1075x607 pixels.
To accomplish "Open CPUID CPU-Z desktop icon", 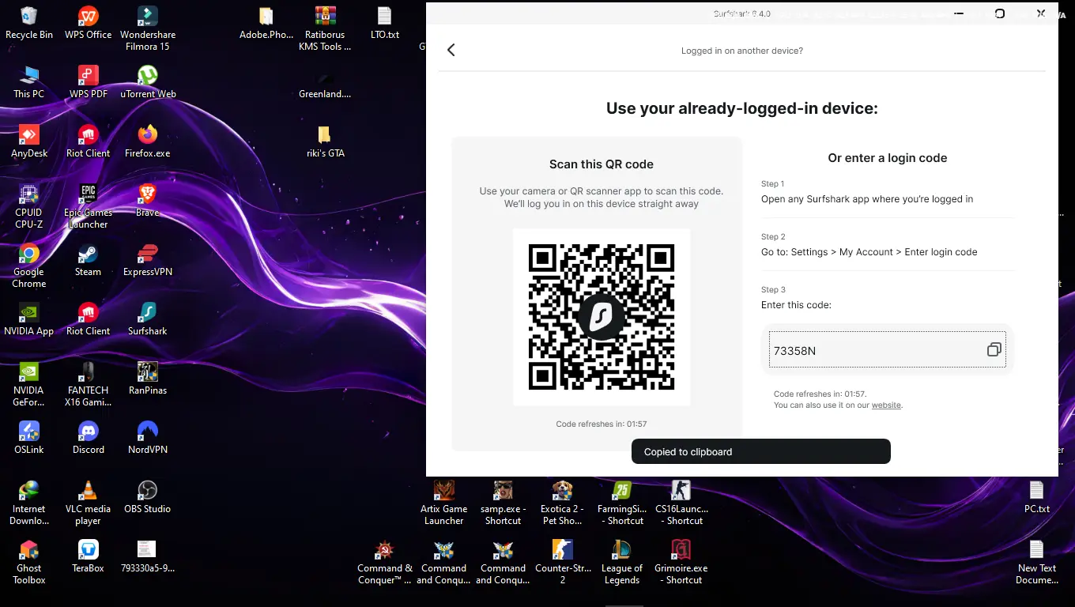I will (29, 206).
